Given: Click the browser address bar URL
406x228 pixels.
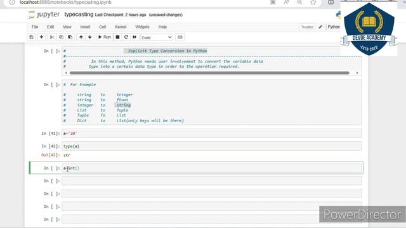Looking at the screenshot, I should [x=65, y=3].
